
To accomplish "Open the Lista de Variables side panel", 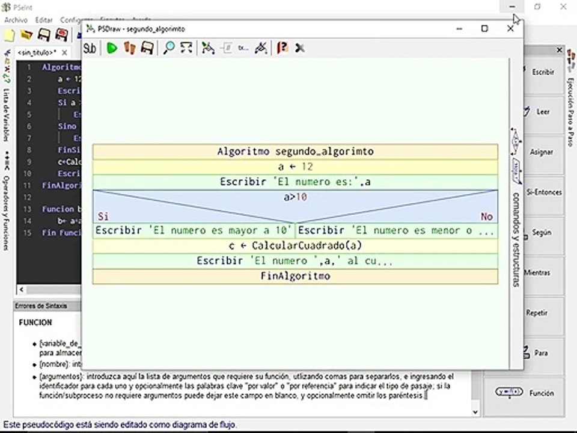I will tap(6, 115).
